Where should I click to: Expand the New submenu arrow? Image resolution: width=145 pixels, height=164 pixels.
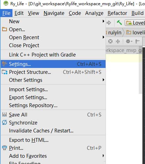click(103, 21)
